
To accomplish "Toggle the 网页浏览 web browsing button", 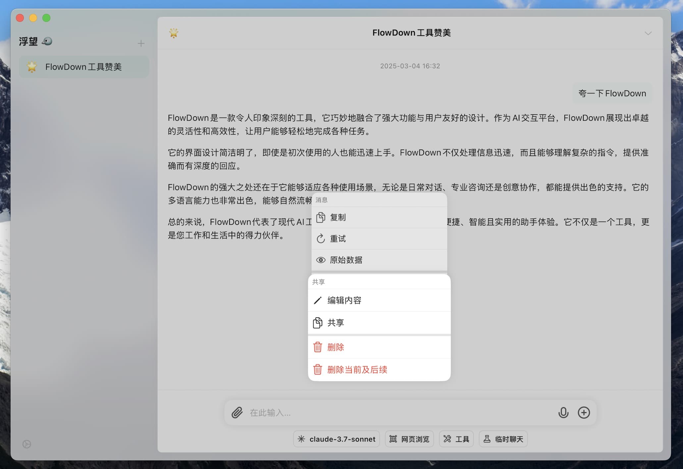I will [x=409, y=439].
